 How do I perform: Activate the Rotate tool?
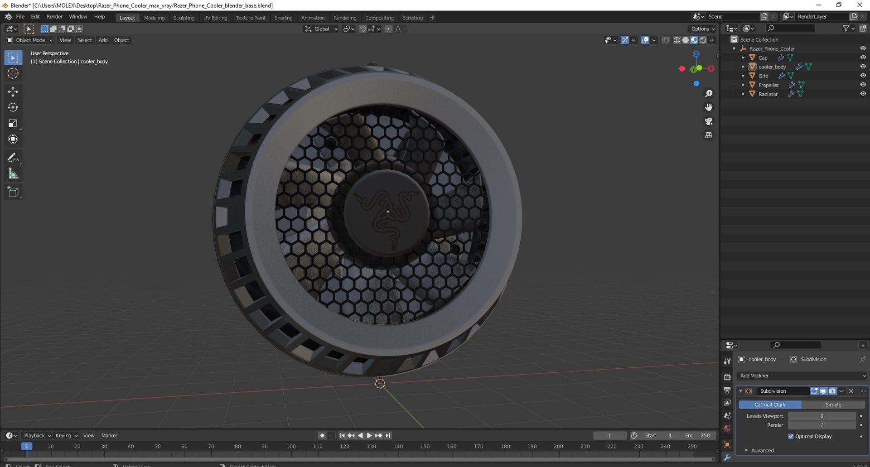pyautogui.click(x=13, y=107)
